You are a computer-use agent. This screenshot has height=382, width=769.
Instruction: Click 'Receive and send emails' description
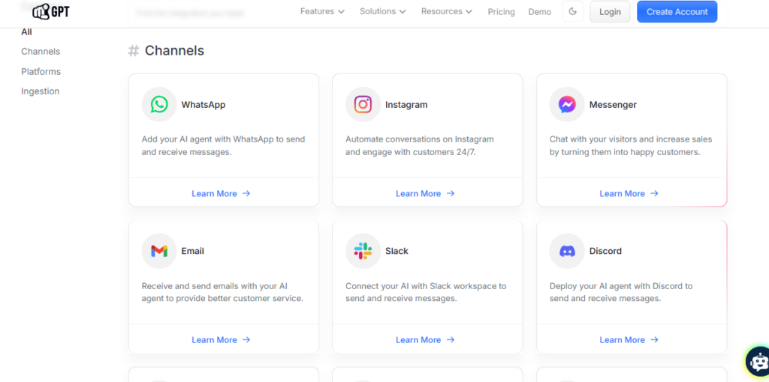tap(222, 292)
